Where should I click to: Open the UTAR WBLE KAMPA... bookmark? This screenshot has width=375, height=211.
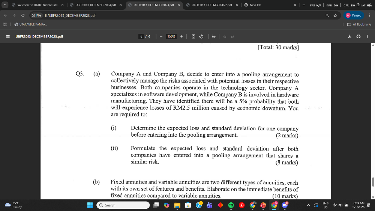click(x=31, y=24)
